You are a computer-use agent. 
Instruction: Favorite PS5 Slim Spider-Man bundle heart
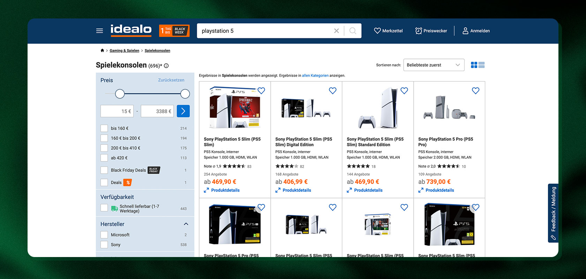point(261,91)
